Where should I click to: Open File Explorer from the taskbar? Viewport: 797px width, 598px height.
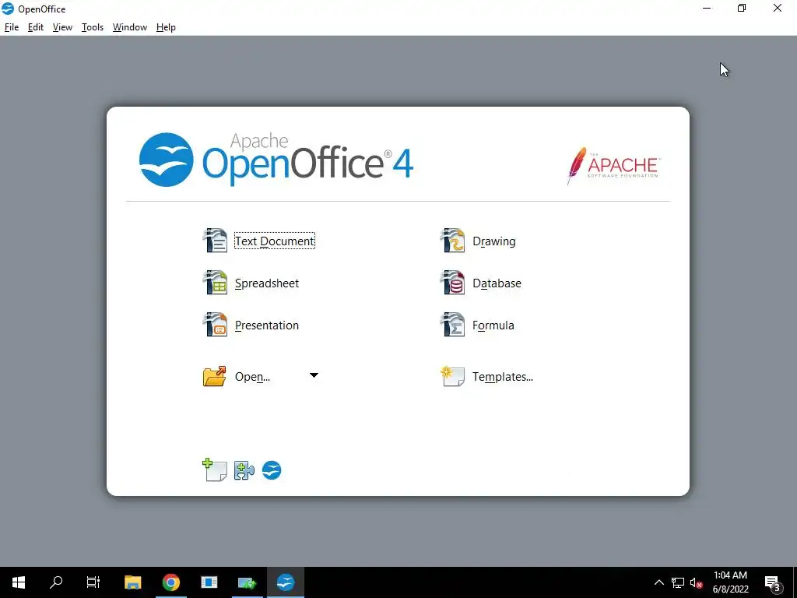[x=132, y=582]
